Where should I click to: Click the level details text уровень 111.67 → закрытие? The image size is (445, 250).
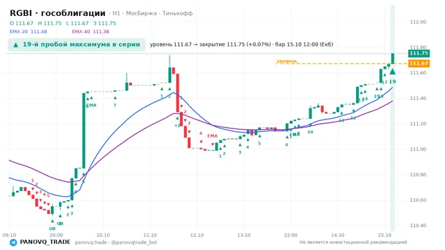pos(241,44)
